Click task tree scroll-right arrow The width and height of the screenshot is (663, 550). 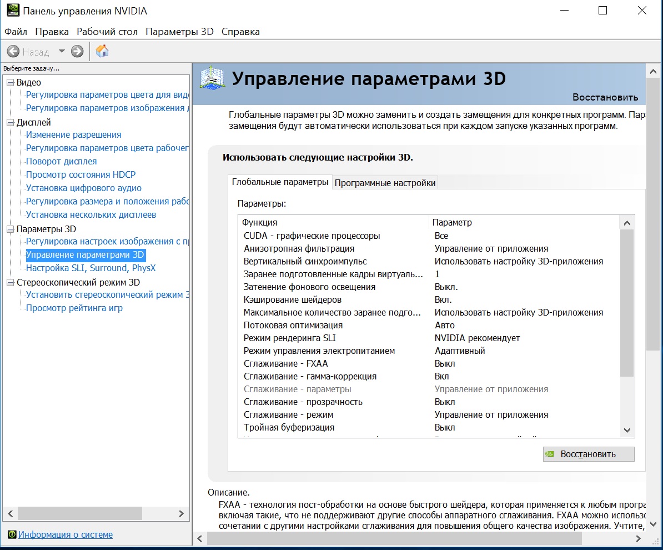point(181,514)
